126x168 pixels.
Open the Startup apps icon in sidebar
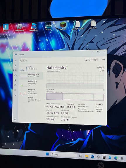coord(15,80)
